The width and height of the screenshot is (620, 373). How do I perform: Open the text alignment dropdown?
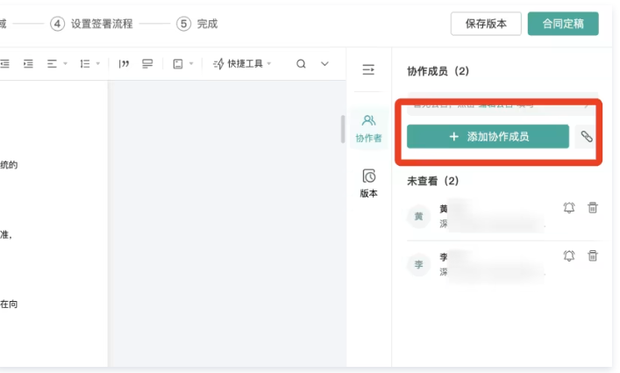(x=57, y=64)
